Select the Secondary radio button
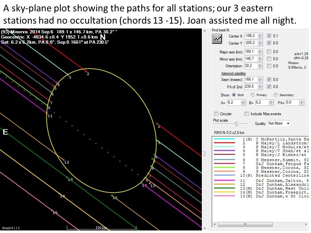The width and height of the screenshot is (311, 233). (275, 95)
